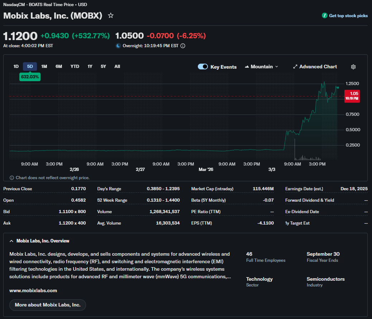
Task: Open chart settings gear icon
Action: click(x=353, y=67)
